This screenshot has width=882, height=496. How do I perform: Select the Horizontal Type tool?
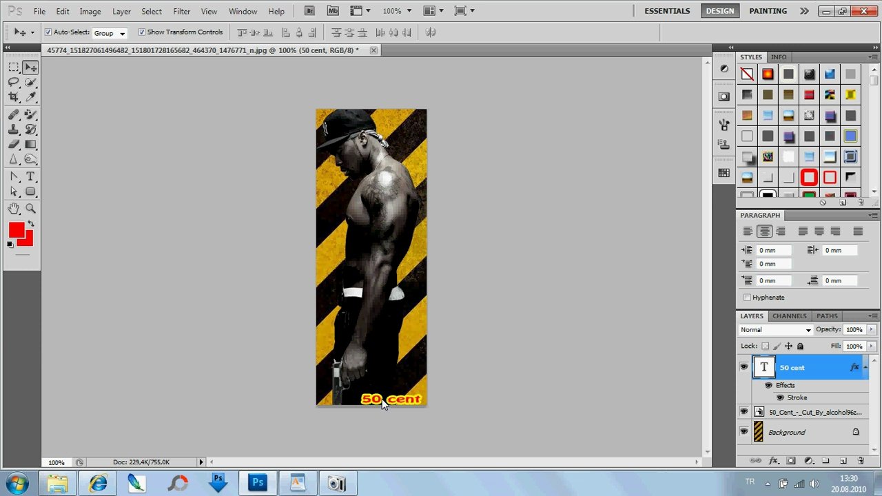30,177
